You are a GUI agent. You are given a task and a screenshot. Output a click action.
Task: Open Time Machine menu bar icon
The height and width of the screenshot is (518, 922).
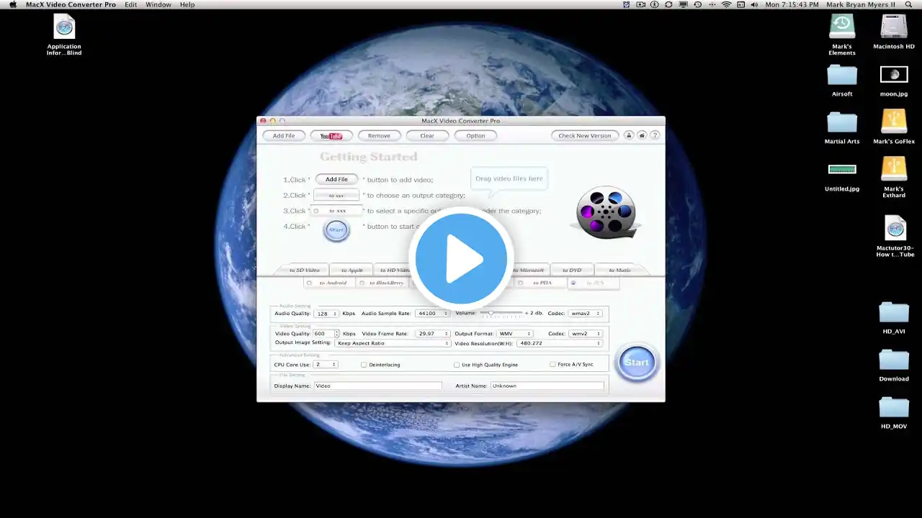tap(697, 4)
